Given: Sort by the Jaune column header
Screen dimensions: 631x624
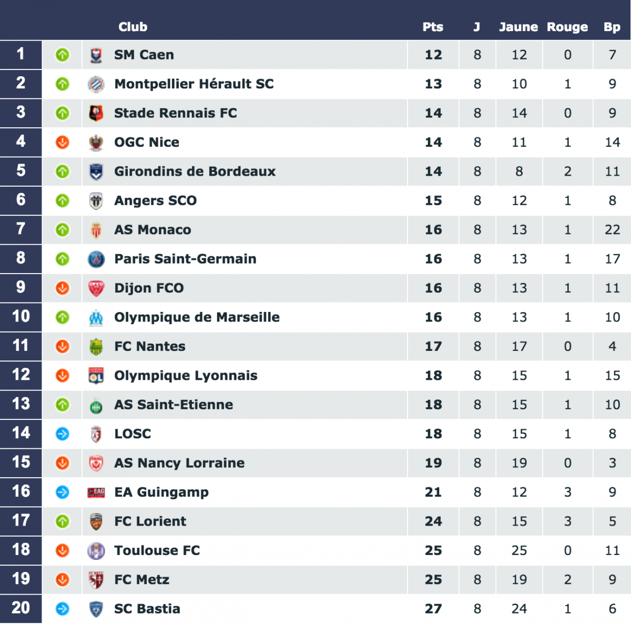Looking at the screenshot, I should coord(518,27).
